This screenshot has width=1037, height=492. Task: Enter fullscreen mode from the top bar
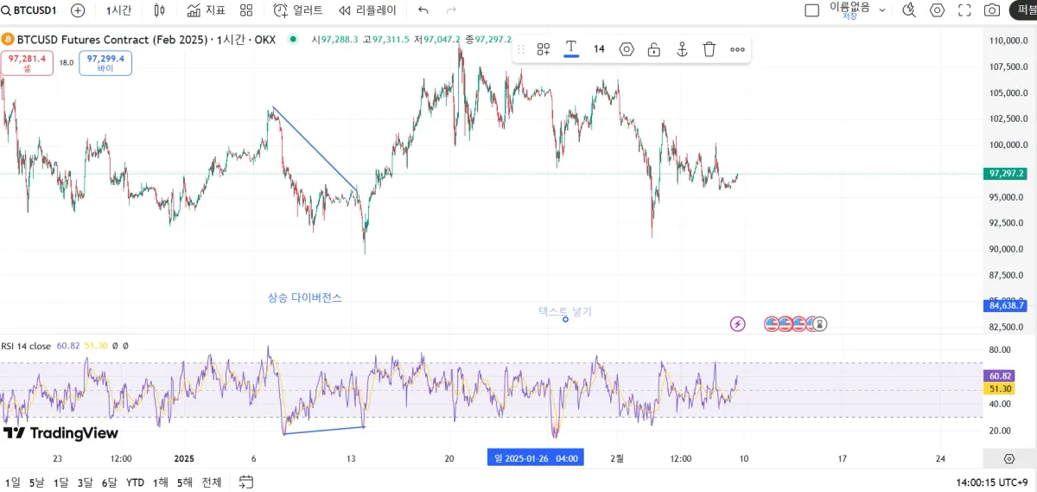(x=966, y=10)
